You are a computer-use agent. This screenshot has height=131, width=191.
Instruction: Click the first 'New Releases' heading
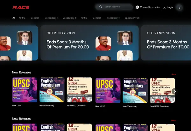(x=22, y=72)
